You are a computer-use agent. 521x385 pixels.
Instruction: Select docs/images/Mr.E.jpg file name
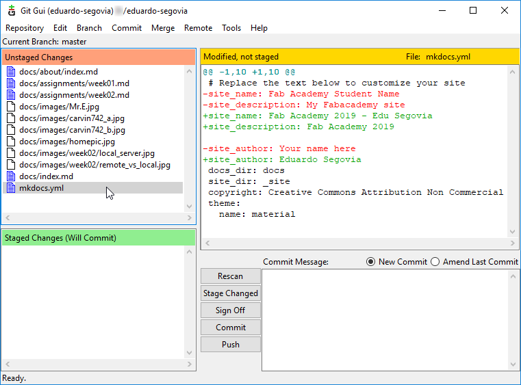coord(59,107)
